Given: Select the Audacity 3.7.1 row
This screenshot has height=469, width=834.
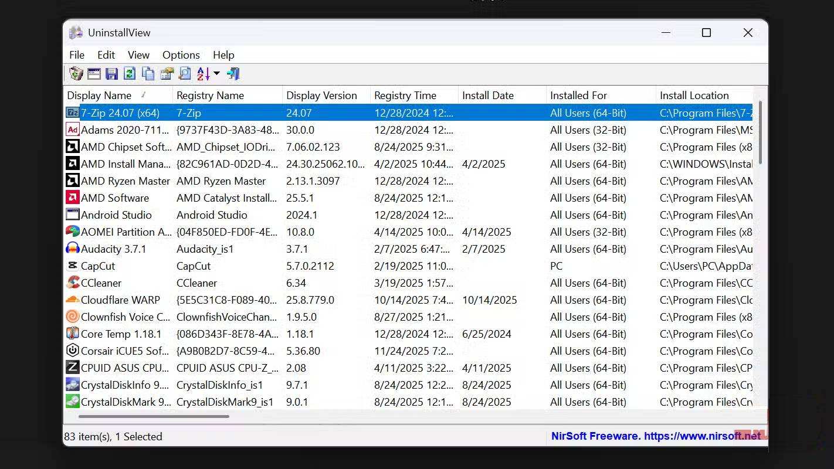Looking at the screenshot, I should point(114,249).
